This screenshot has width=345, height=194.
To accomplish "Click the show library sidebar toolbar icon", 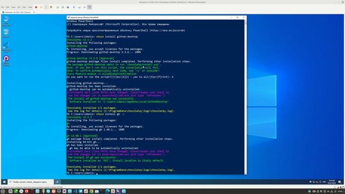I will (74, 7).
